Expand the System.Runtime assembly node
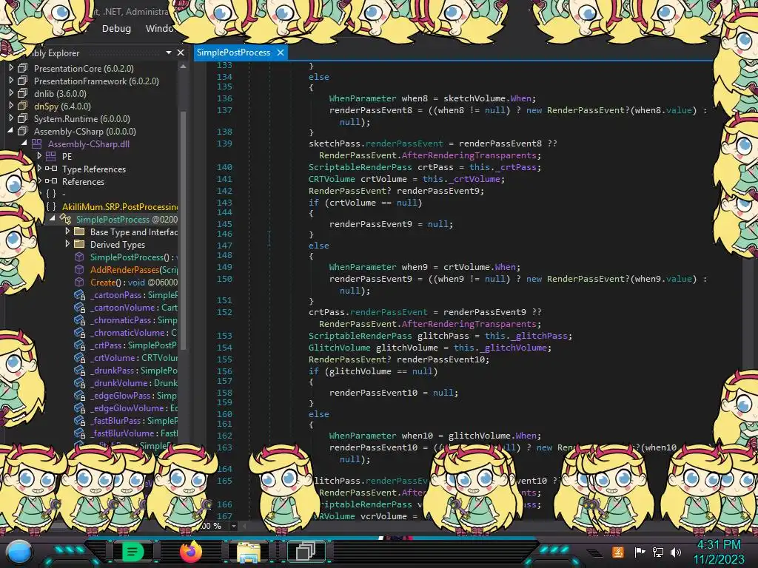The width and height of the screenshot is (758, 568). click(11, 118)
